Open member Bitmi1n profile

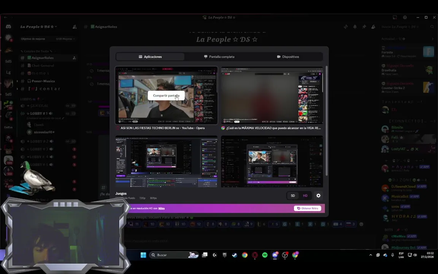tap(407, 129)
